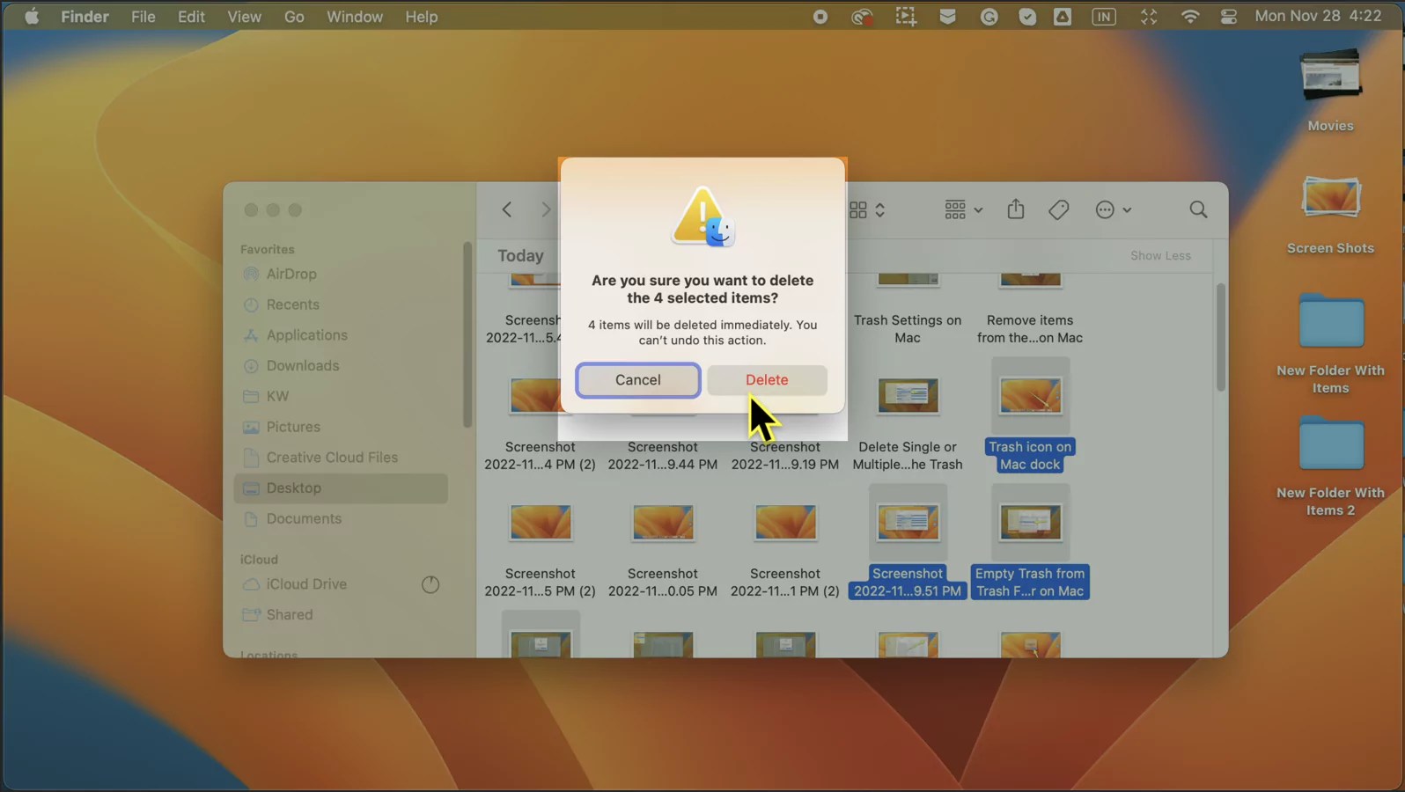Click Trash Settings on Mac file label
1405x792 pixels.
click(908, 329)
